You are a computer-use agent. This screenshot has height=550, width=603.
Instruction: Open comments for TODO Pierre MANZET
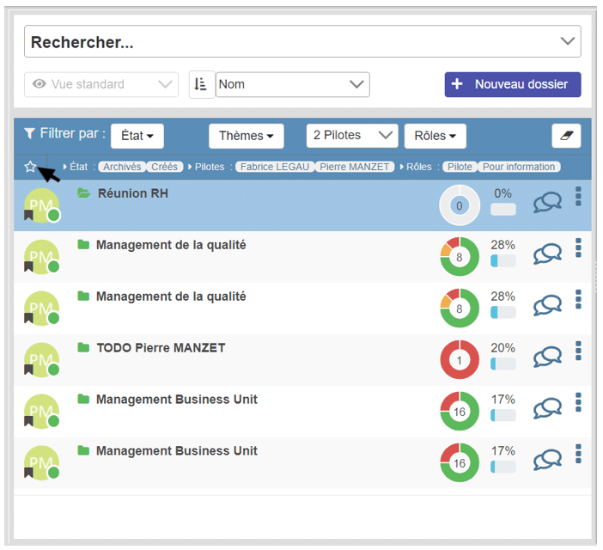click(x=547, y=357)
